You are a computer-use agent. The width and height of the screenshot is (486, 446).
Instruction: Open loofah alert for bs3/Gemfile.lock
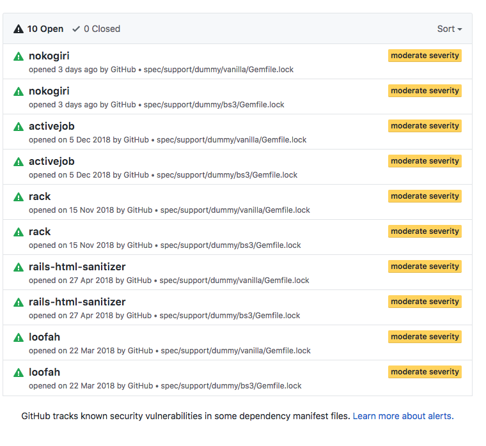tap(44, 373)
